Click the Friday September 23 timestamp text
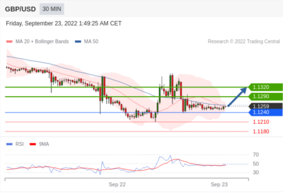The height and width of the screenshot is (195, 283). [64, 24]
